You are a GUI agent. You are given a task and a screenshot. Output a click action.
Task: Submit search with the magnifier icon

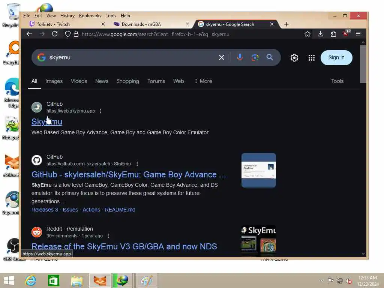(x=270, y=57)
